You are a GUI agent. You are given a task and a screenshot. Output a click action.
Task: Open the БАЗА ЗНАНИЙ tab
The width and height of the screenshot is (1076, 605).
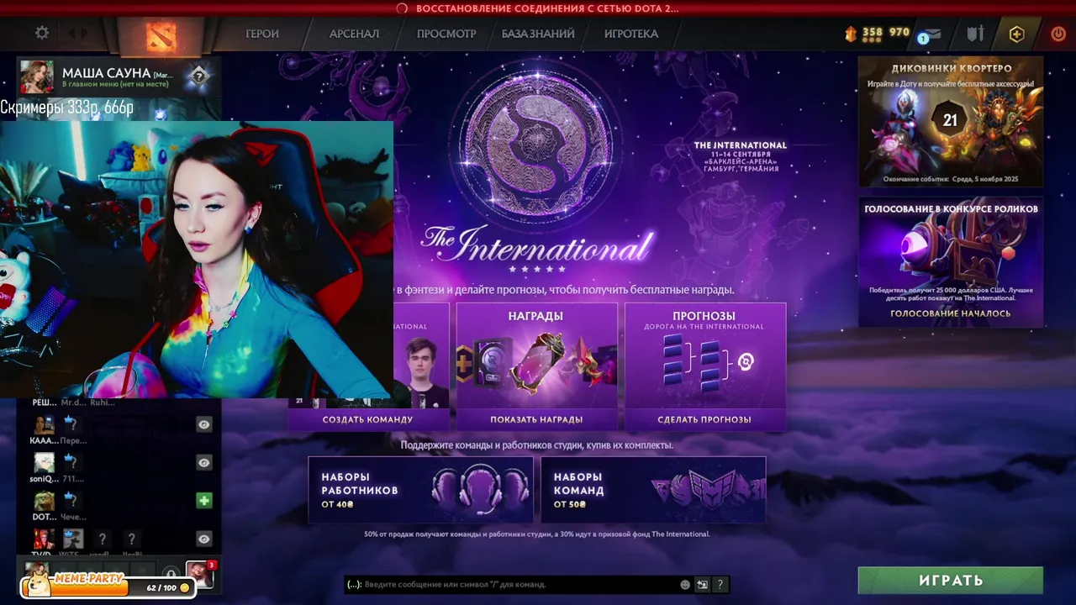(x=538, y=34)
